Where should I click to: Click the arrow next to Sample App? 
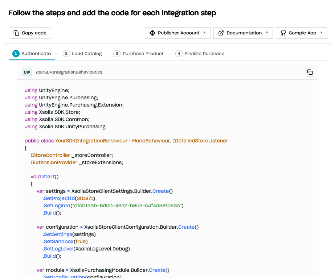tap(321, 33)
